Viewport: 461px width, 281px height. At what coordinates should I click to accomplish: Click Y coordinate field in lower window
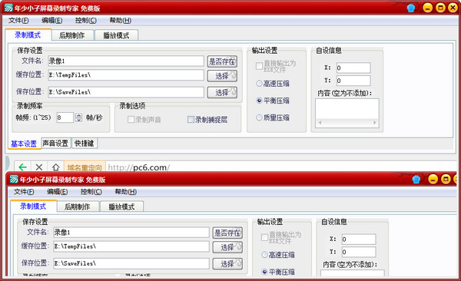[359, 252]
